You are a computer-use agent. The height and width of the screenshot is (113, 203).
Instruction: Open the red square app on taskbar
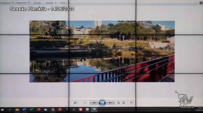click(80, 110)
